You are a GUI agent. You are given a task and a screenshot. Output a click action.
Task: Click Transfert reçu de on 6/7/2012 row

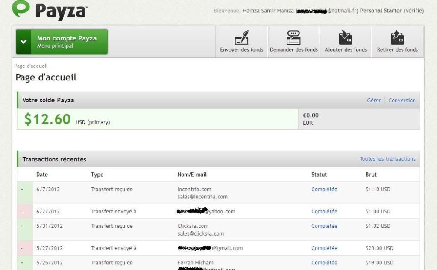click(112, 190)
